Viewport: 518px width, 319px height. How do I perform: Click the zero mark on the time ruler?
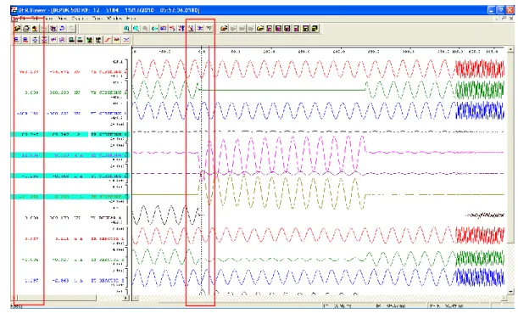point(202,51)
